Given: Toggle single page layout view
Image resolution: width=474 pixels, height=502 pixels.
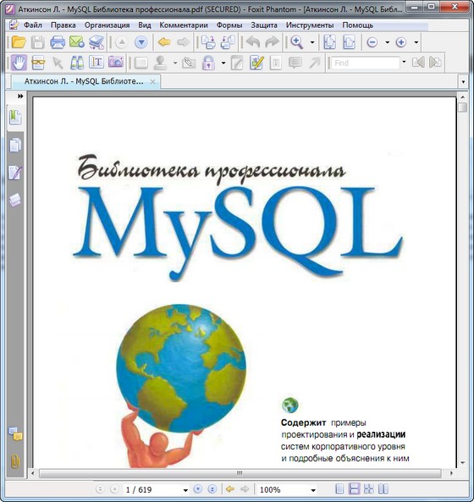Looking at the screenshot, I should pyautogui.click(x=339, y=488).
